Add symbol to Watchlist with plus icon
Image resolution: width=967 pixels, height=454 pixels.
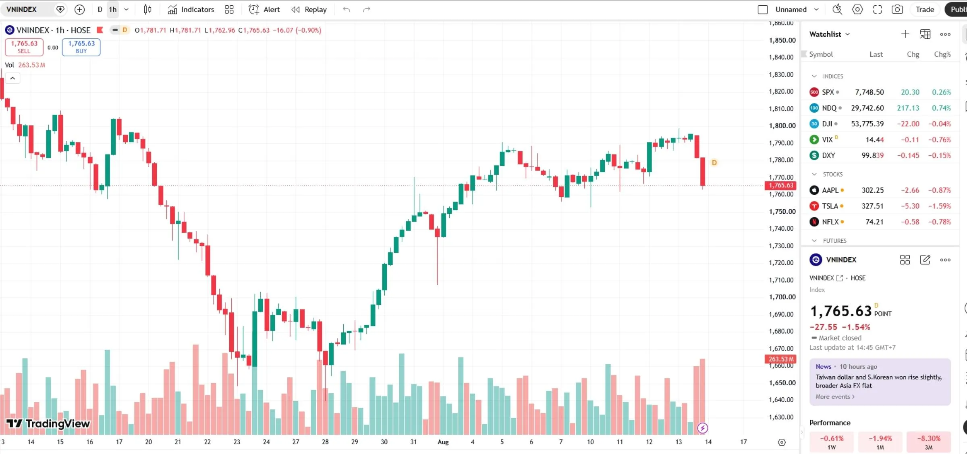(x=905, y=34)
